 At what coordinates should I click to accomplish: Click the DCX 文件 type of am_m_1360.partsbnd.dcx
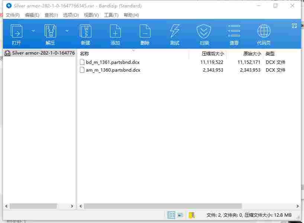pos(275,70)
